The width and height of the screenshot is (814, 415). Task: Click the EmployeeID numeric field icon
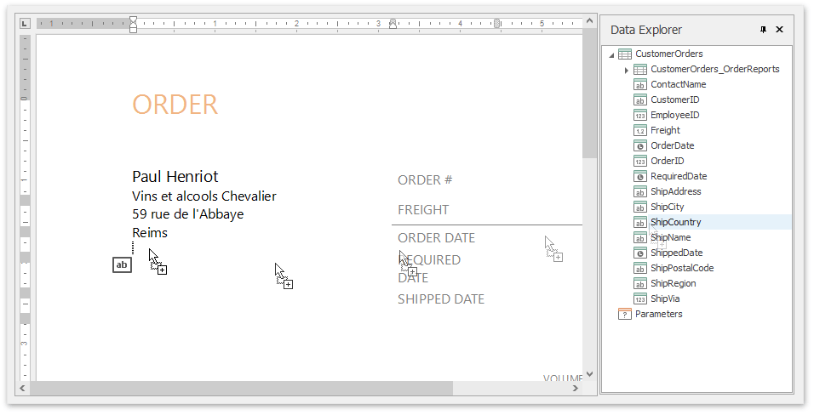(640, 115)
